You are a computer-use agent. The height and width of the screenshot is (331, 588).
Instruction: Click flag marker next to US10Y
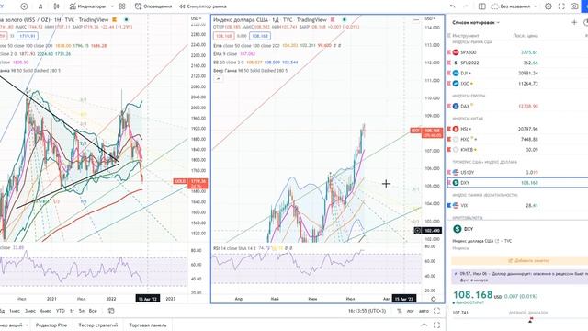tap(448, 172)
